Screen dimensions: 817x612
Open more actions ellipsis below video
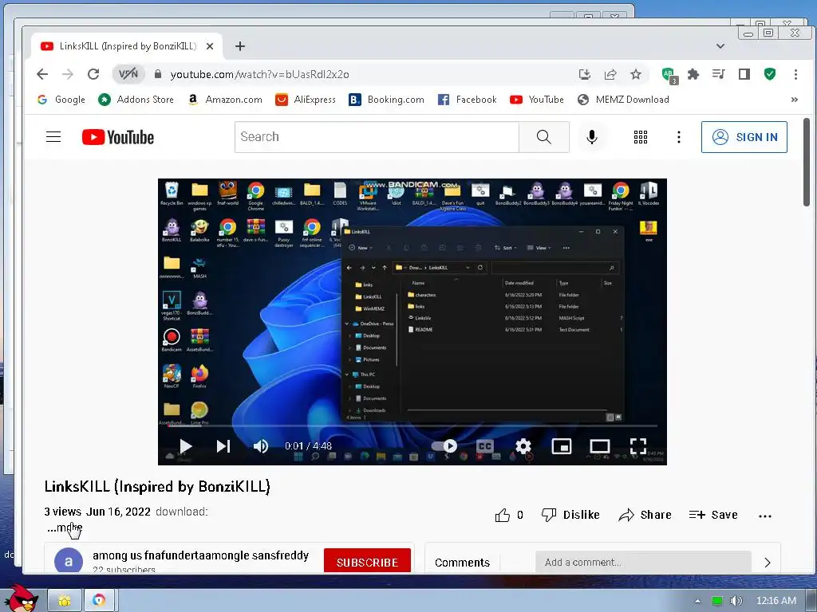(765, 516)
